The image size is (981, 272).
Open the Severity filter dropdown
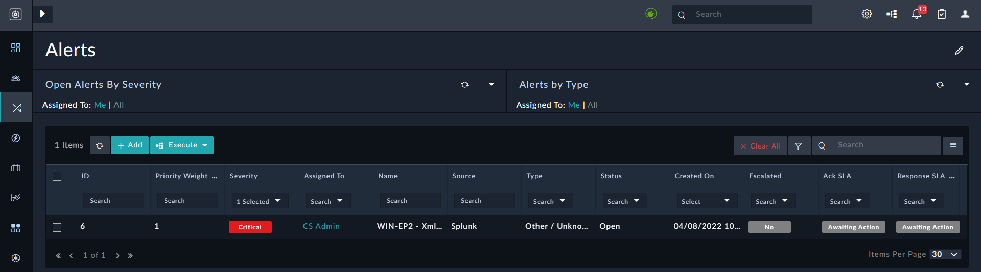259,201
